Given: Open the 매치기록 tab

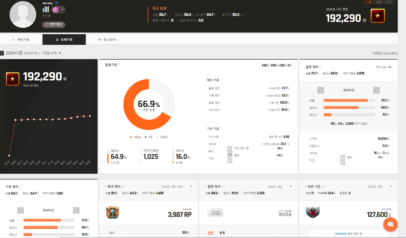Looking at the screenshot, I should 21,40.
